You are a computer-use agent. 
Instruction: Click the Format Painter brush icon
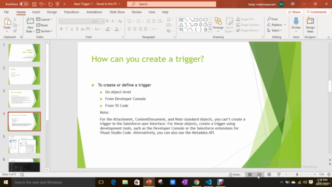coord(15,31)
